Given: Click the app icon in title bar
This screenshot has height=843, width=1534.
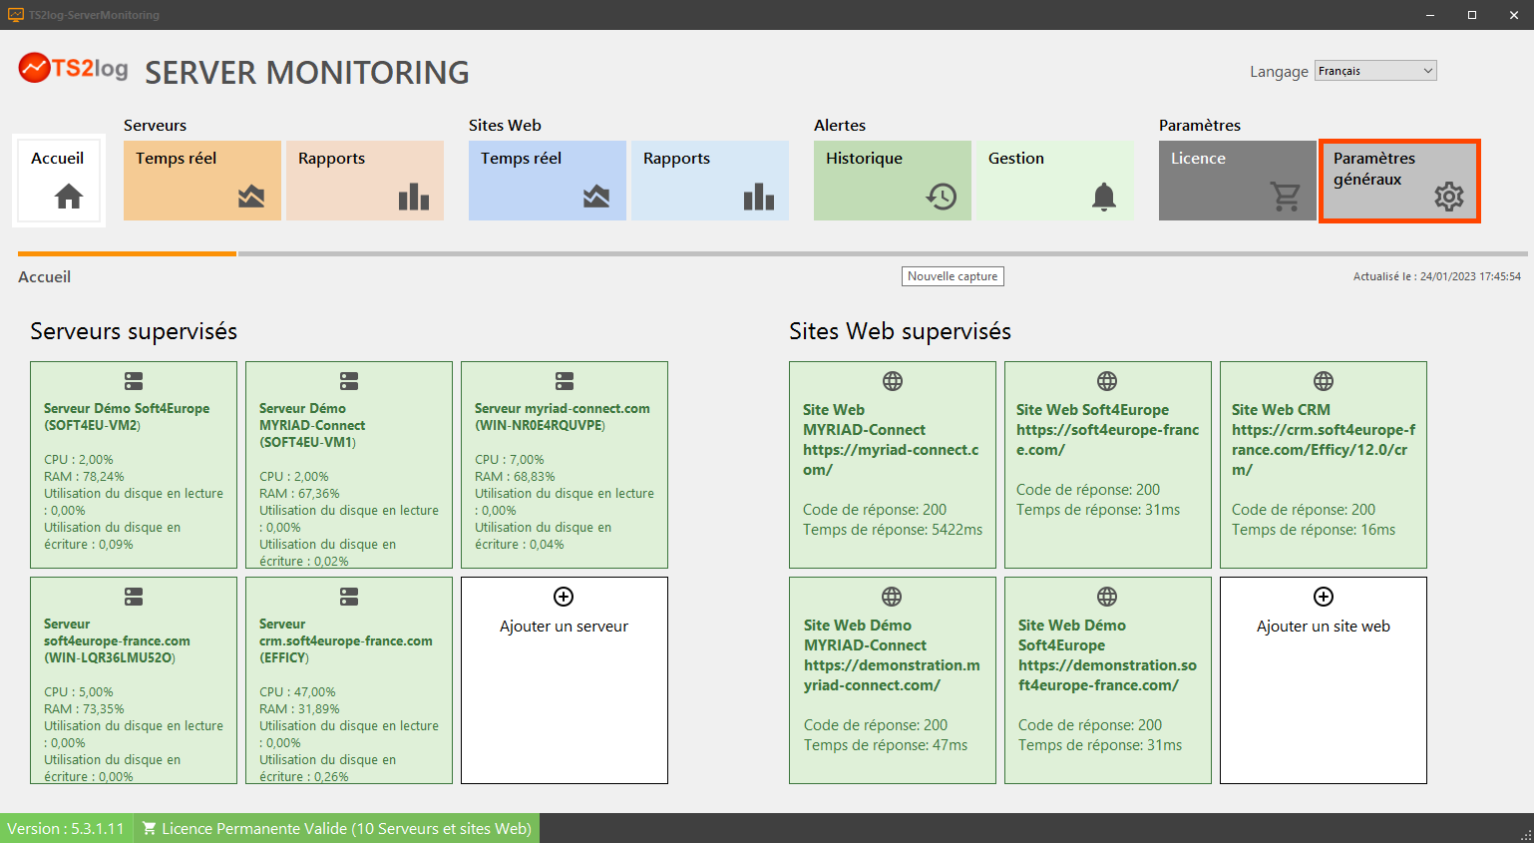Looking at the screenshot, I should [15, 15].
